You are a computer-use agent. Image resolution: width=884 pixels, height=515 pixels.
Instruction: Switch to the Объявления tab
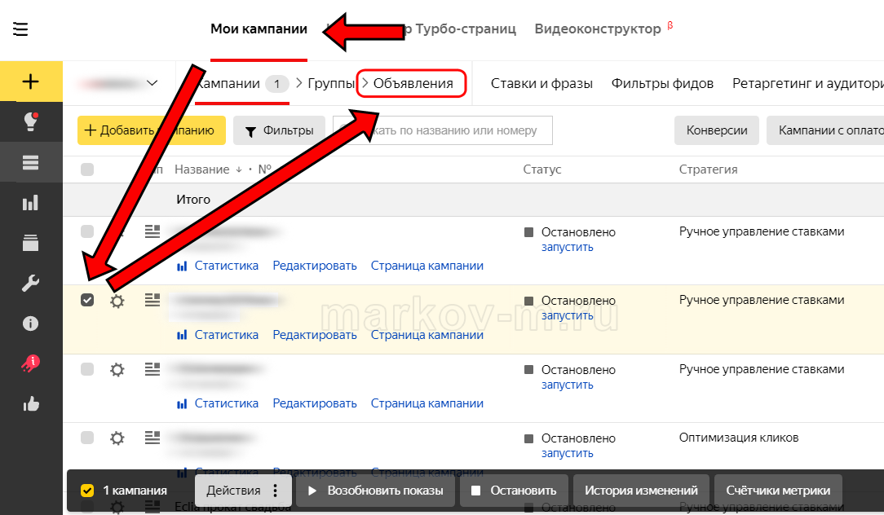click(x=413, y=83)
